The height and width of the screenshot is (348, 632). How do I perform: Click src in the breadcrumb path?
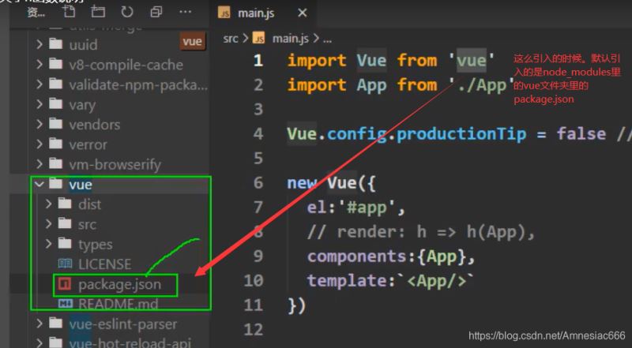(231, 38)
